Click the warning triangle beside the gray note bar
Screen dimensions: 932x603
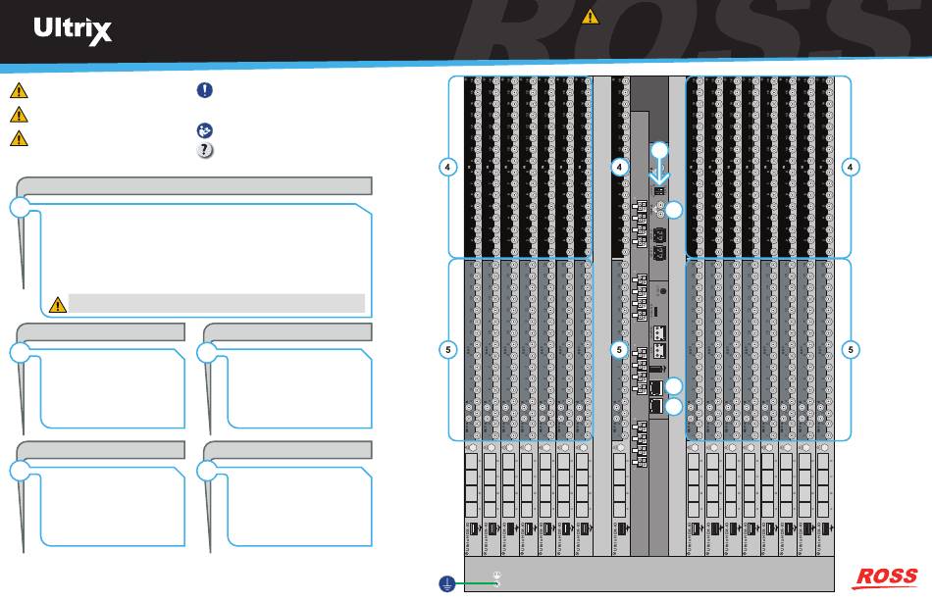pos(58,305)
